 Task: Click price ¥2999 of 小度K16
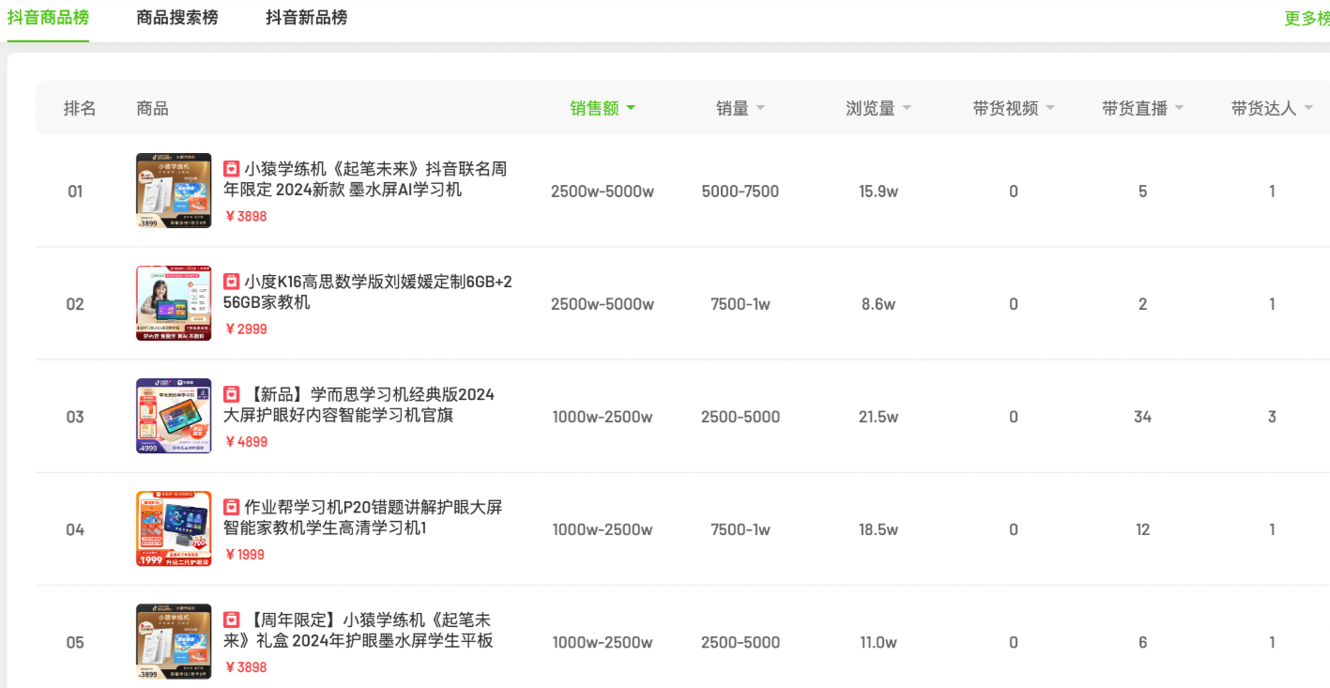coord(246,329)
